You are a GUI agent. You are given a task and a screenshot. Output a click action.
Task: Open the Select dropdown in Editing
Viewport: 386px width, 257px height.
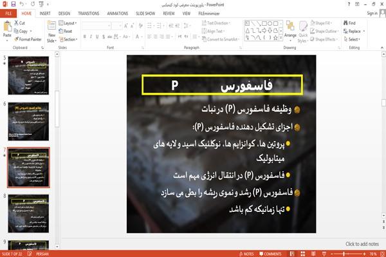pos(352,39)
